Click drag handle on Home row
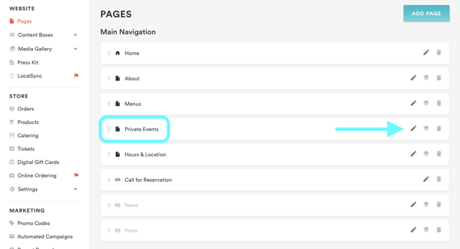Viewport: 460px width, 249px height. 109,53
